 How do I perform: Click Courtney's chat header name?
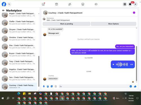click(x=65, y=13)
